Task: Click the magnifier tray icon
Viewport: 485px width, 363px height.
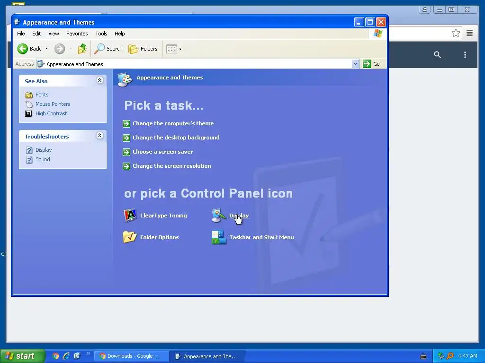Action: [x=450, y=356]
